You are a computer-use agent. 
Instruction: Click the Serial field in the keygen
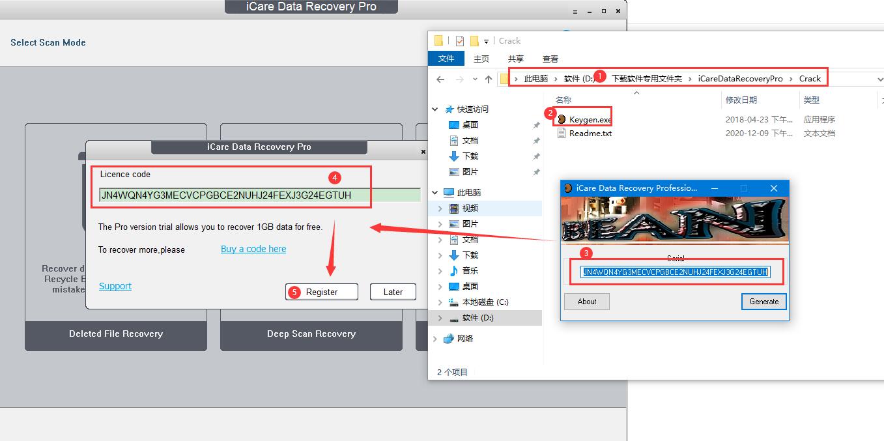(676, 272)
